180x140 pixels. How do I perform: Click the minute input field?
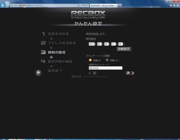click(120, 44)
